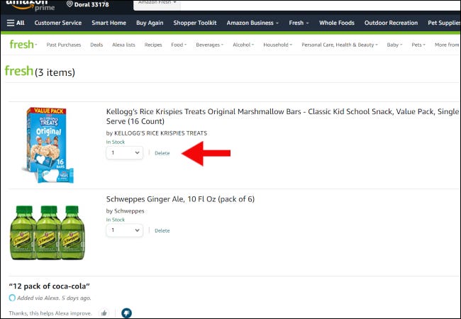Click "by Schweppes" brand text
This screenshot has height=319, width=461.
pyautogui.click(x=125, y=211)
